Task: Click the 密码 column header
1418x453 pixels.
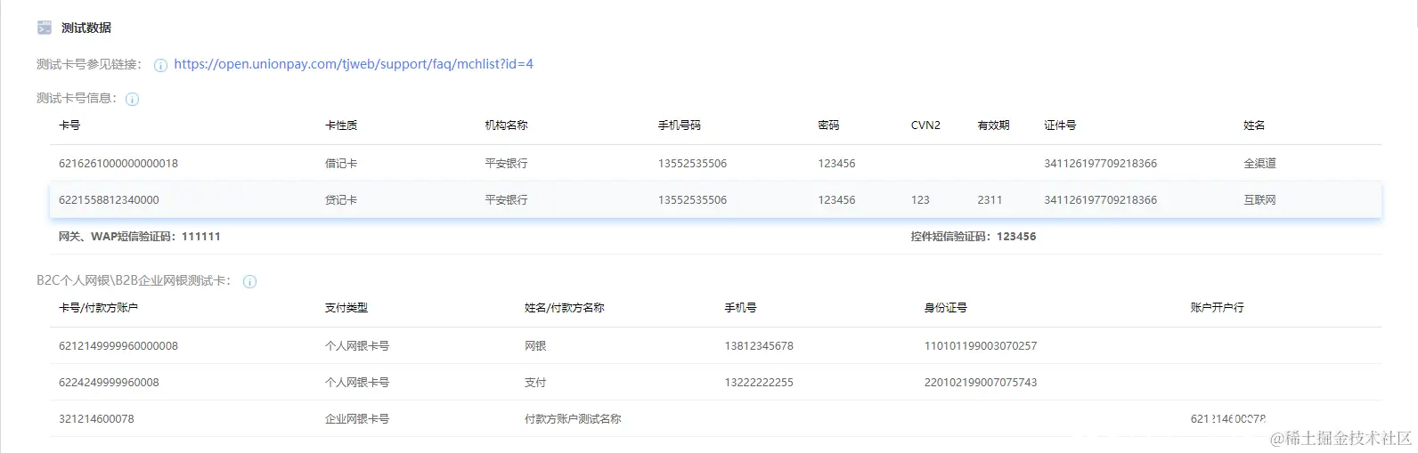Action: tap(828, 125)
